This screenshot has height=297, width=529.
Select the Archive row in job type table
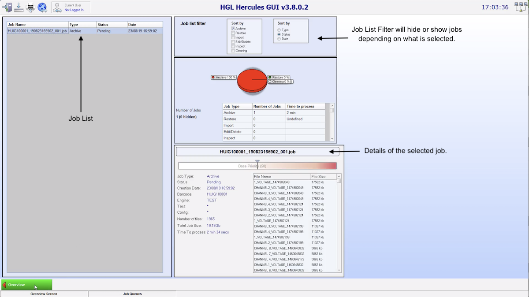coord(274,113)
